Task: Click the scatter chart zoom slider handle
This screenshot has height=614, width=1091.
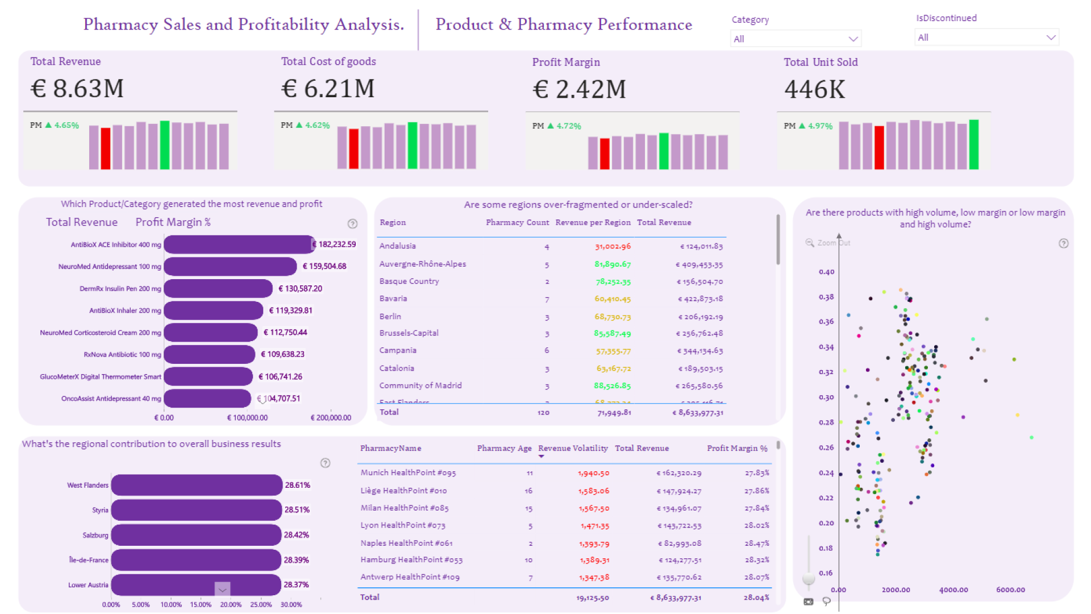Action: tap(809, 578)
